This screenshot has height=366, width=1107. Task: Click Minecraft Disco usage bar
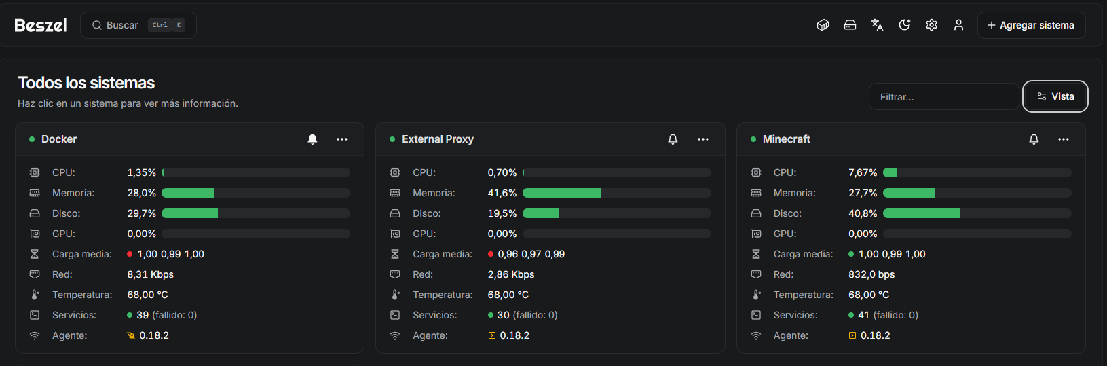click(977, 213)
